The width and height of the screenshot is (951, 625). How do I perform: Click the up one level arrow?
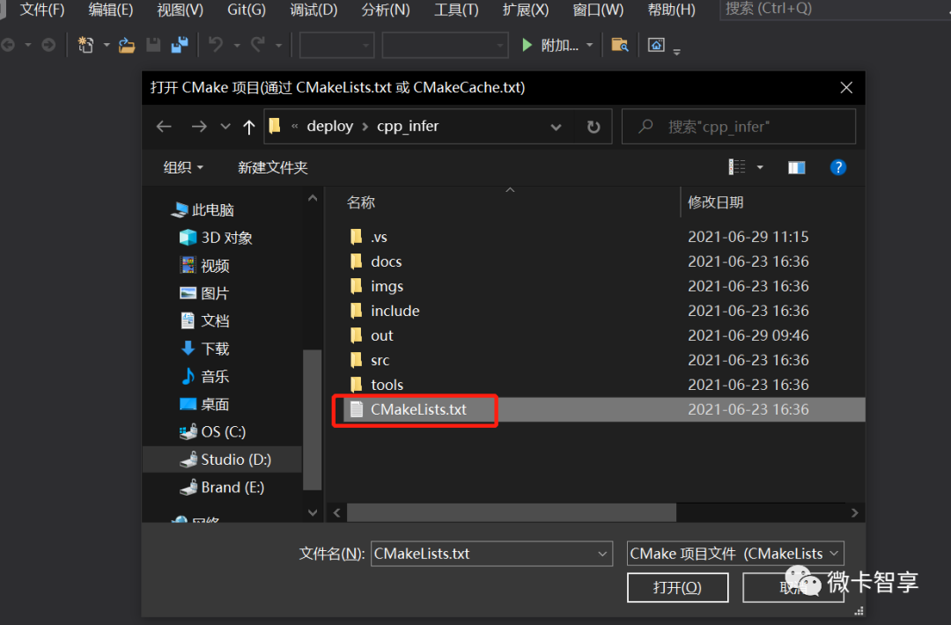(x=248, y=127)
